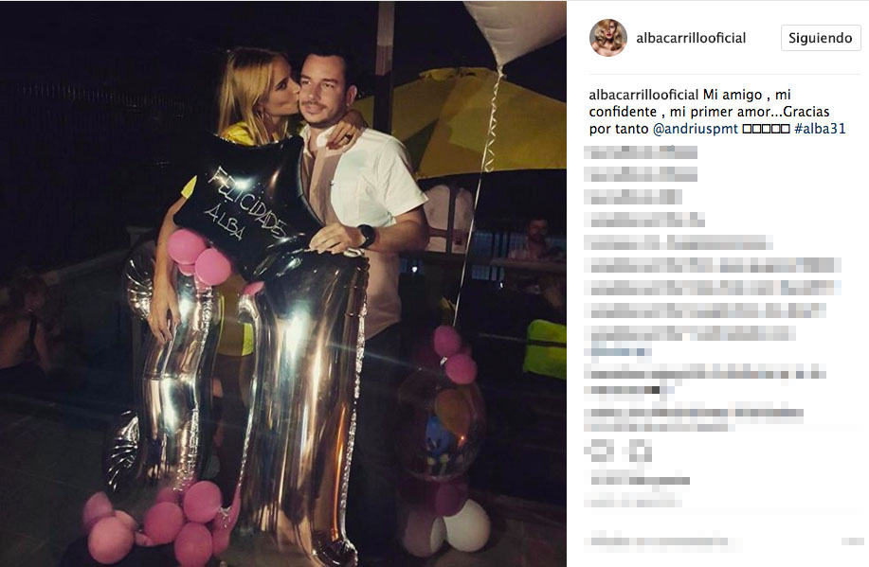This screenshot has width=869, height=567.
Task: Tap the blurred heart like icon
Action: (599, 451)
